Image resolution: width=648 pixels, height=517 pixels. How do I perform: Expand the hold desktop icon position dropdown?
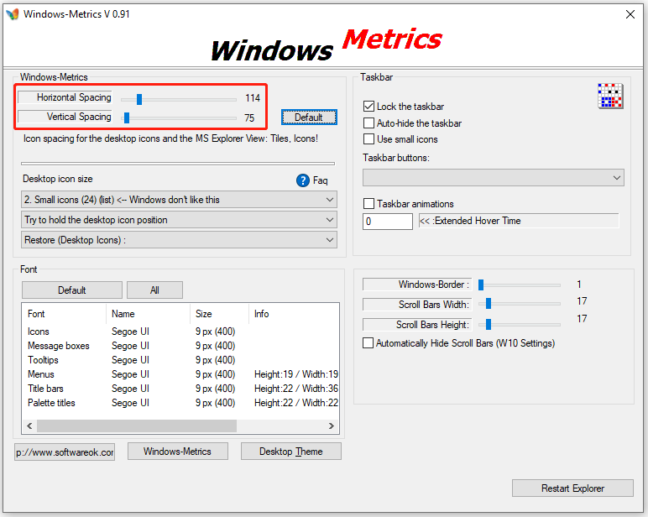[179, 220]
